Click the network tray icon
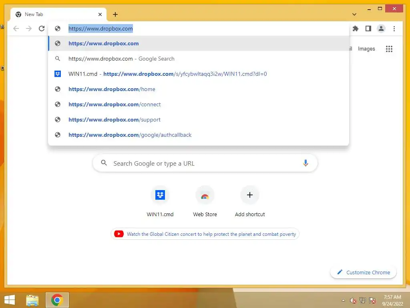The height and width of the screenshot is (308, 410). [x=363, y=300]
